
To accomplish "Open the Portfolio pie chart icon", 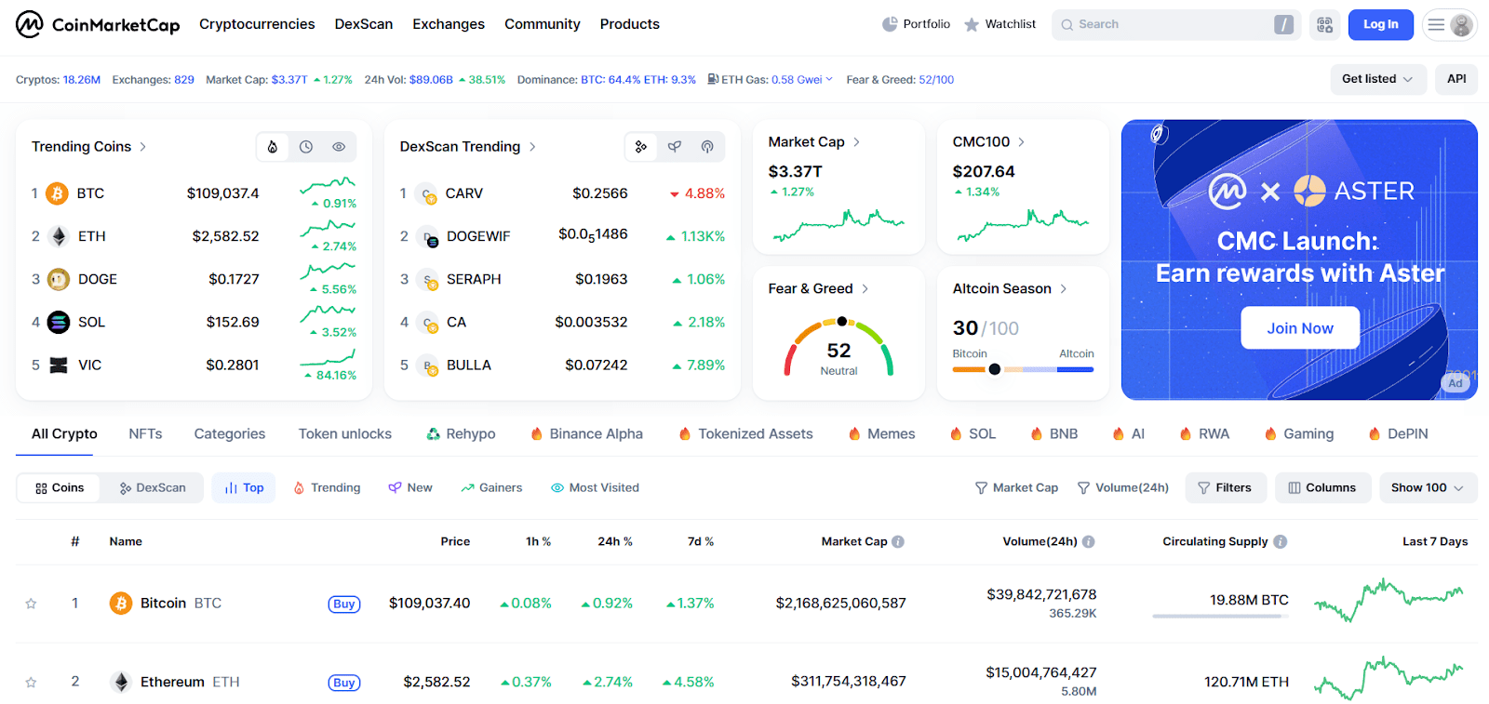I will click(890, 24).
